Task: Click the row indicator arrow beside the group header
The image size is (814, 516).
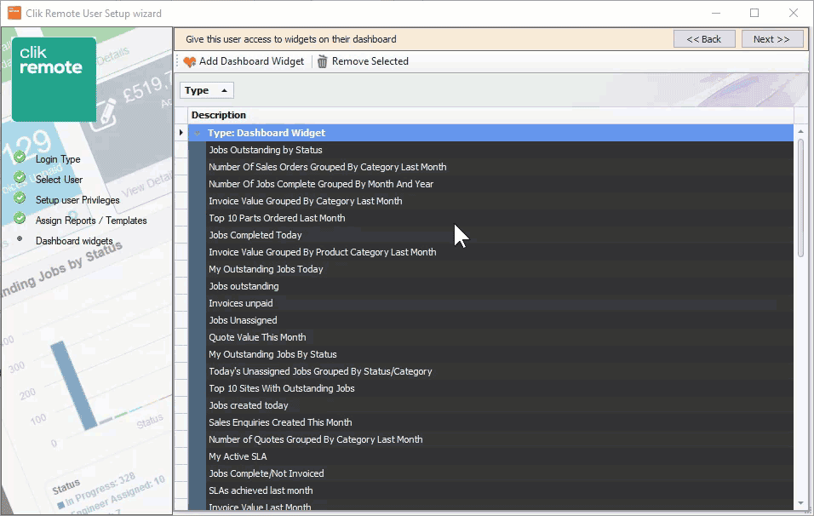Action: pos(180,132)
